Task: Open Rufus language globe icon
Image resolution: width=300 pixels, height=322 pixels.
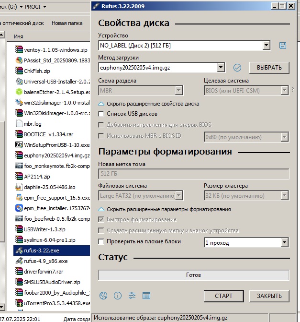Action: (103, 296)
